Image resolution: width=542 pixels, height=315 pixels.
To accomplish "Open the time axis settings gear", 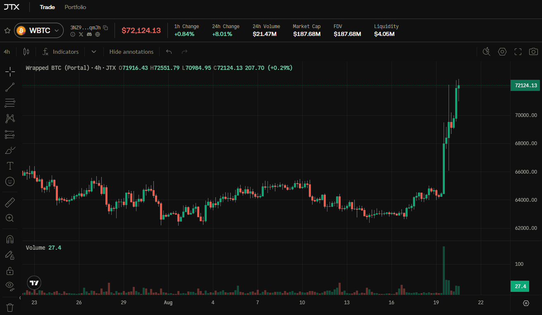I will tap(526, 303).
